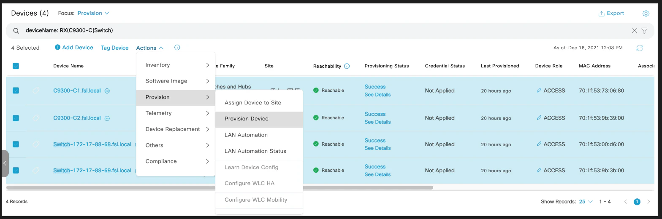Click the Credential Status column header

445,66
